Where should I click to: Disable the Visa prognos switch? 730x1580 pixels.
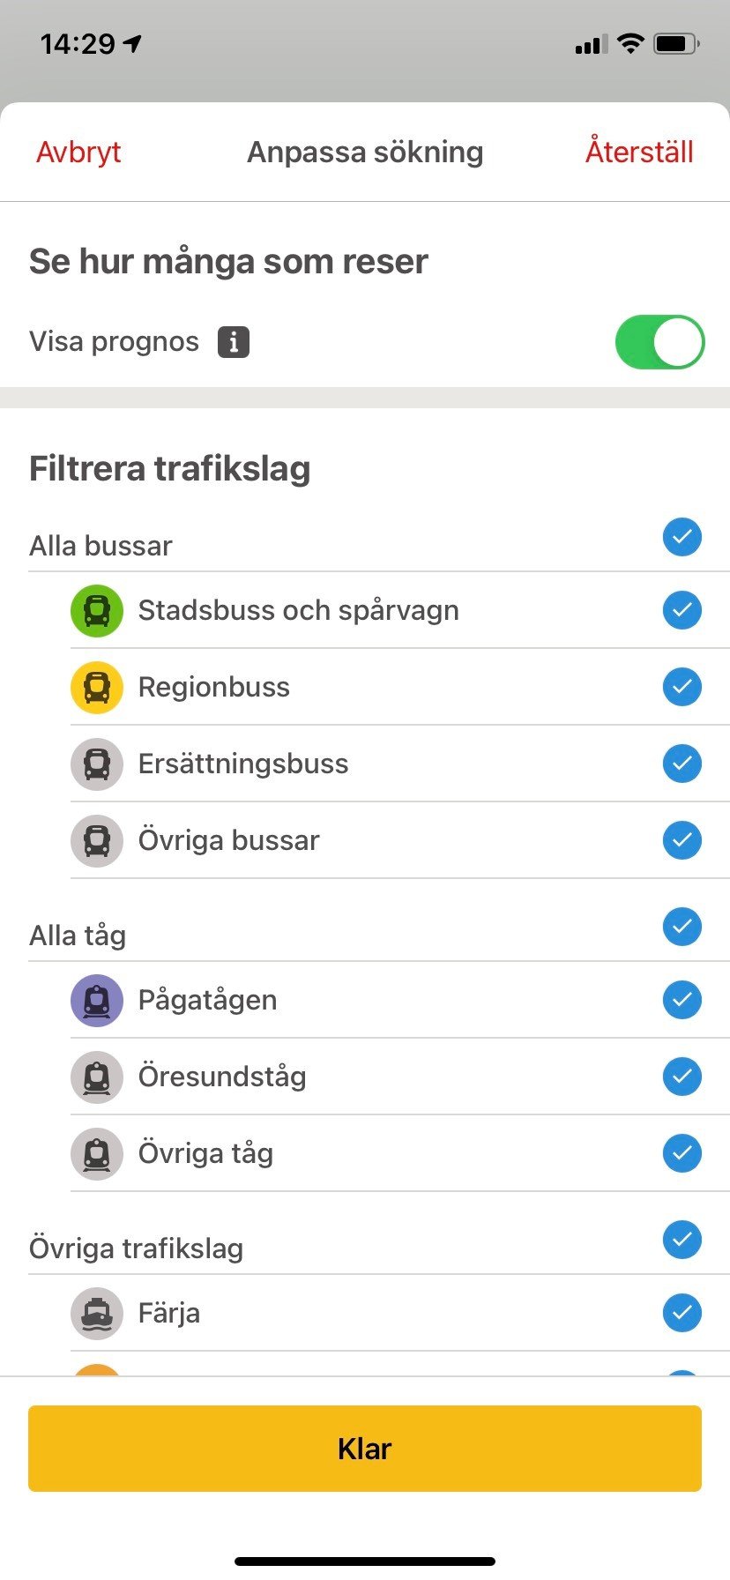659,342
